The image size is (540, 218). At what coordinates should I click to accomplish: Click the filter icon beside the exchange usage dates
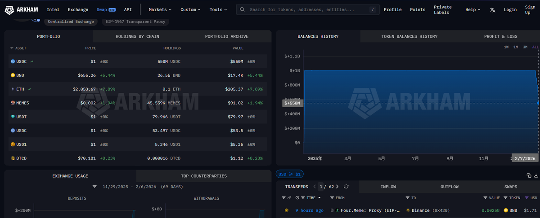pos(94,187)
